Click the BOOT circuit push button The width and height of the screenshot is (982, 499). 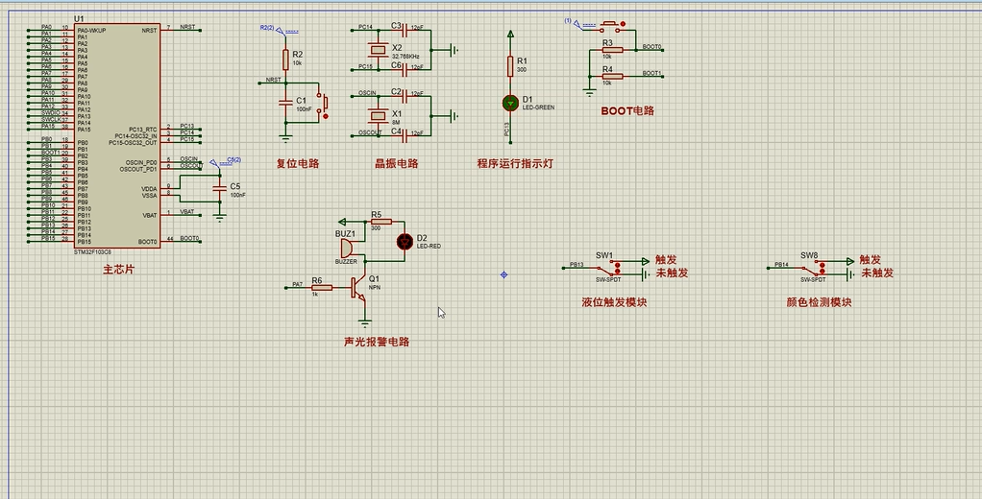610,26
